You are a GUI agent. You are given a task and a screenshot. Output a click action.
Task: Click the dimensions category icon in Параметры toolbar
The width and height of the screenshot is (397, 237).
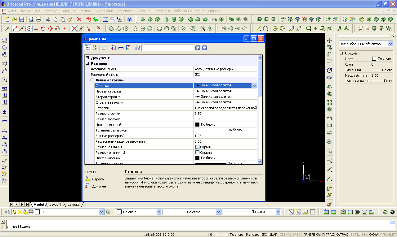point(121,48)
